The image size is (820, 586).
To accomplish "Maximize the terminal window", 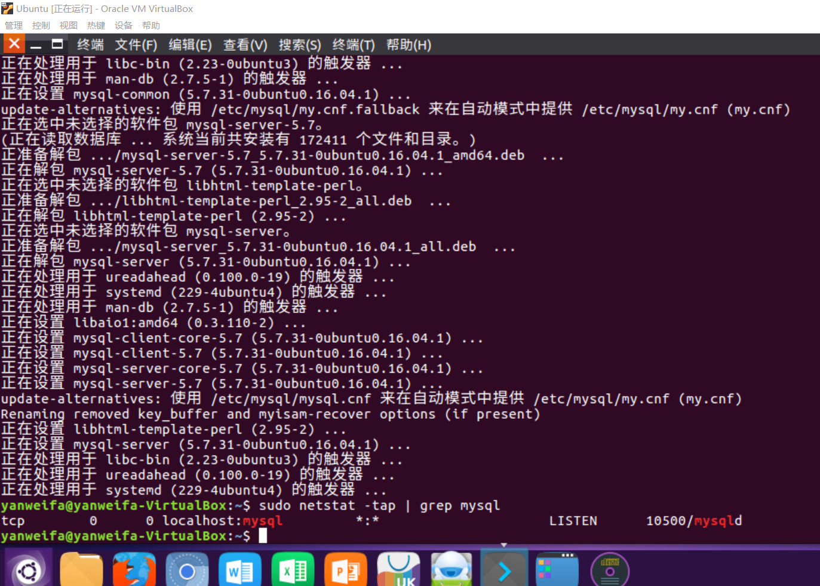I will tap(57, 44).
